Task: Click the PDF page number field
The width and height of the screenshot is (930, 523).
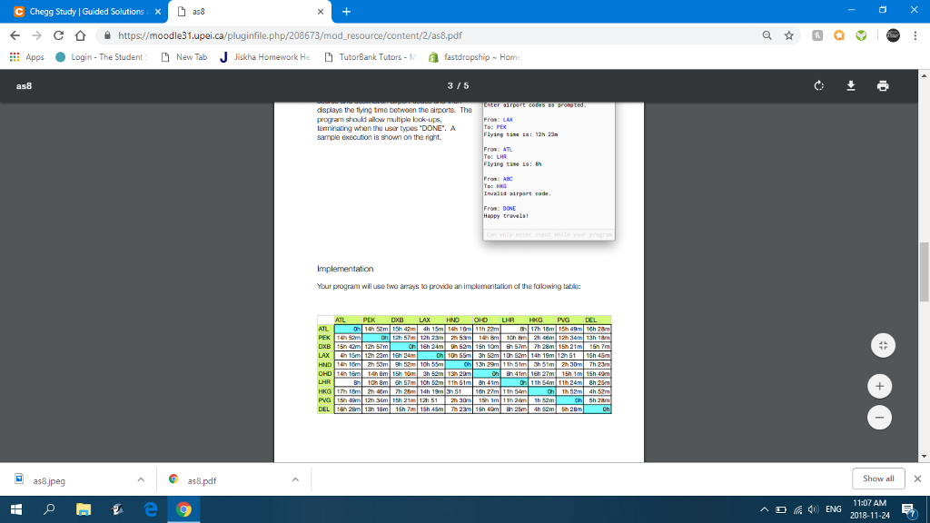Action: point(450,86)
